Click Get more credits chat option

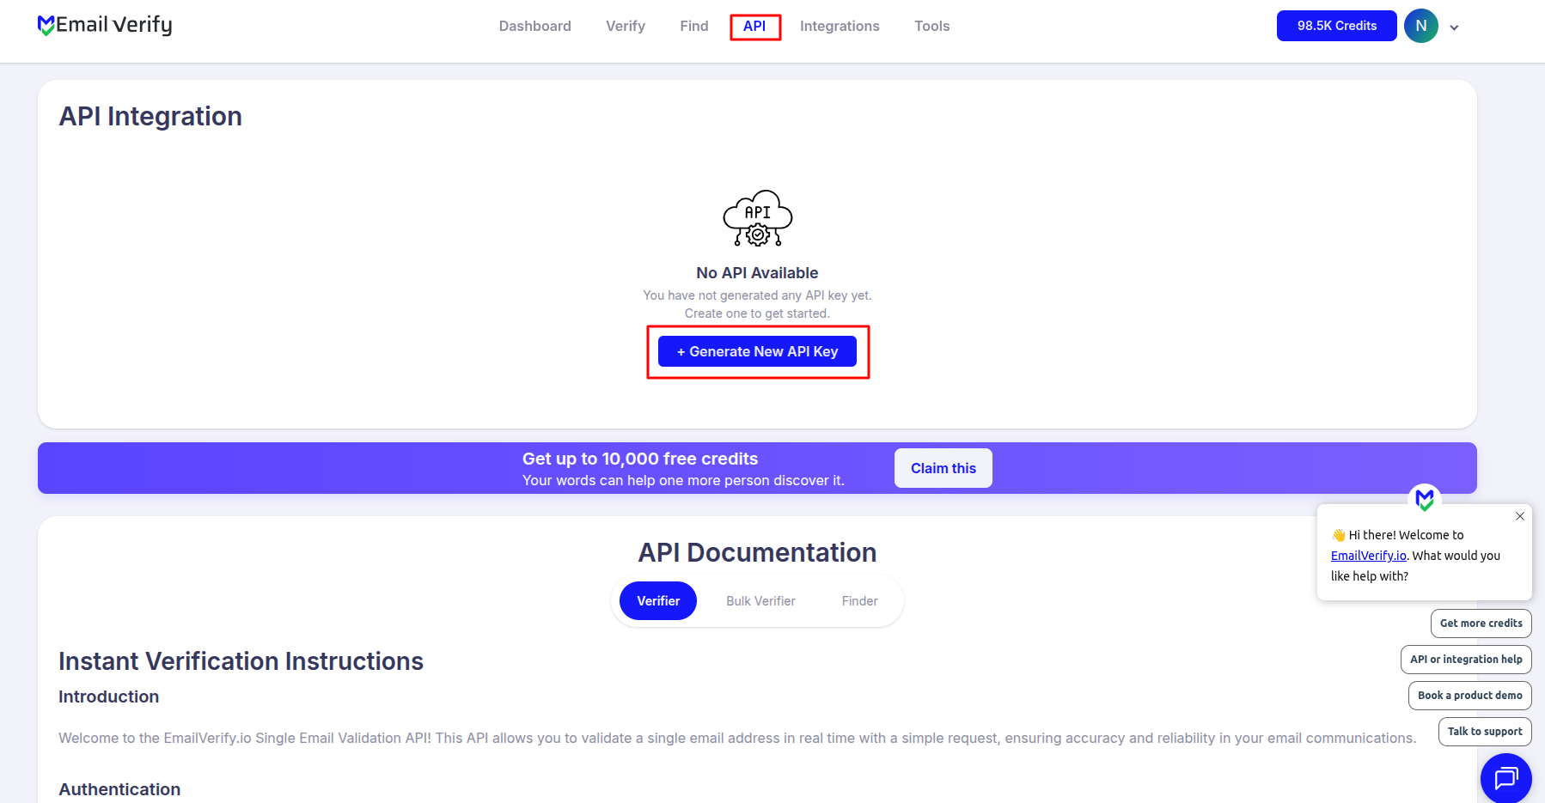(x=1481, y=624)
